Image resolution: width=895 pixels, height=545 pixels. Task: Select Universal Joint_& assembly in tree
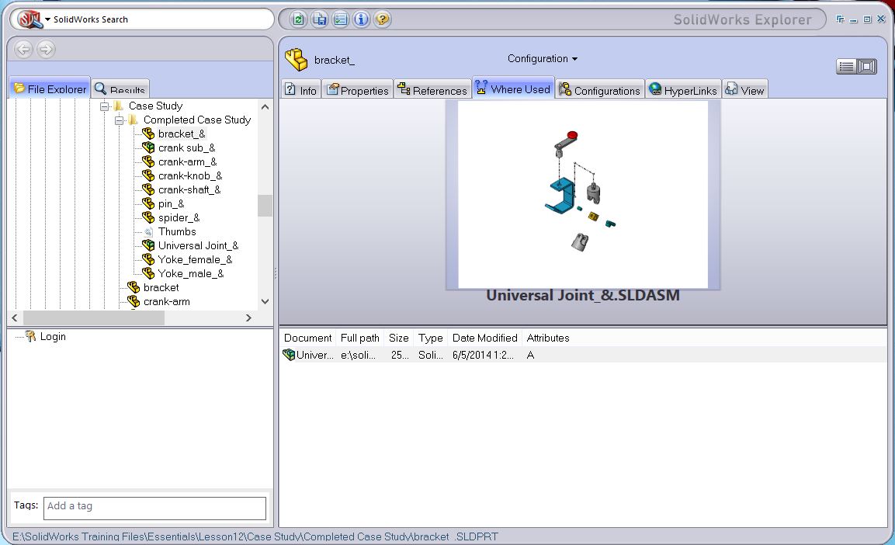[198, 245]
